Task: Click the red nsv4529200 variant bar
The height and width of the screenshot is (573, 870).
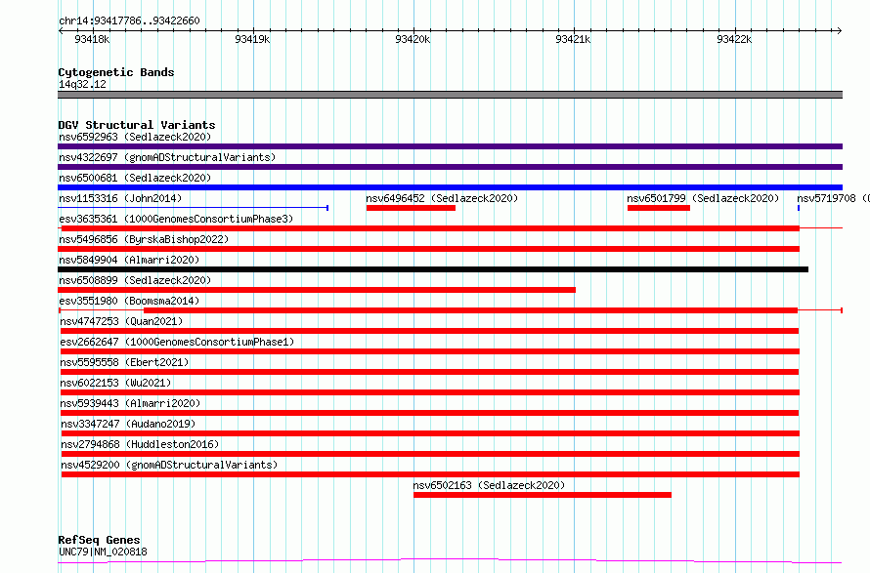Action: [430, 474]
